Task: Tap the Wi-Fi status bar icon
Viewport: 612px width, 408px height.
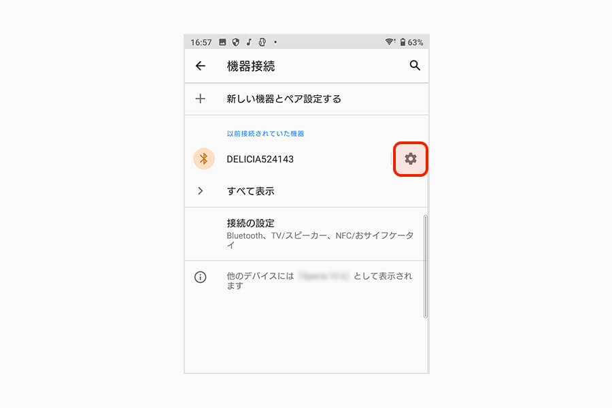Action: pyautogui.click(x=390, y=41)
